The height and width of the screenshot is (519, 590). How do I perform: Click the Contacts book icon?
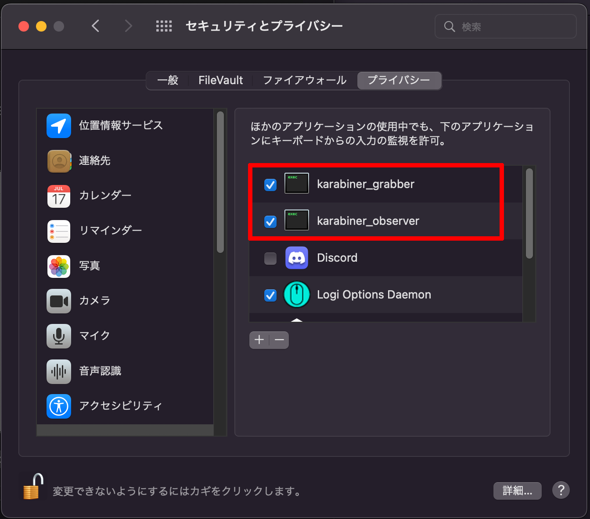(x=59, y=161)
